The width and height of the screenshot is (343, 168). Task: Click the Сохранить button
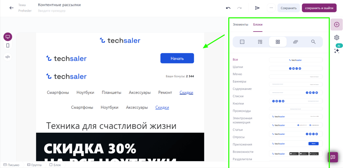[x=288, y=8]
